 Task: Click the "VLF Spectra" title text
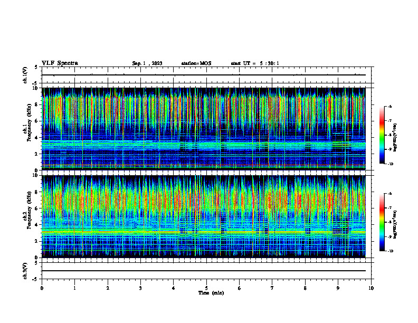click(x=60, y=63)
